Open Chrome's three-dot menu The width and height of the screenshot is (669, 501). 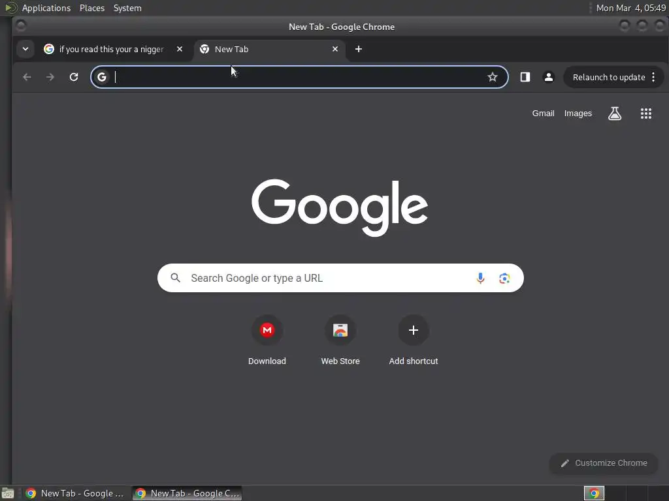(x=653, y=77)
